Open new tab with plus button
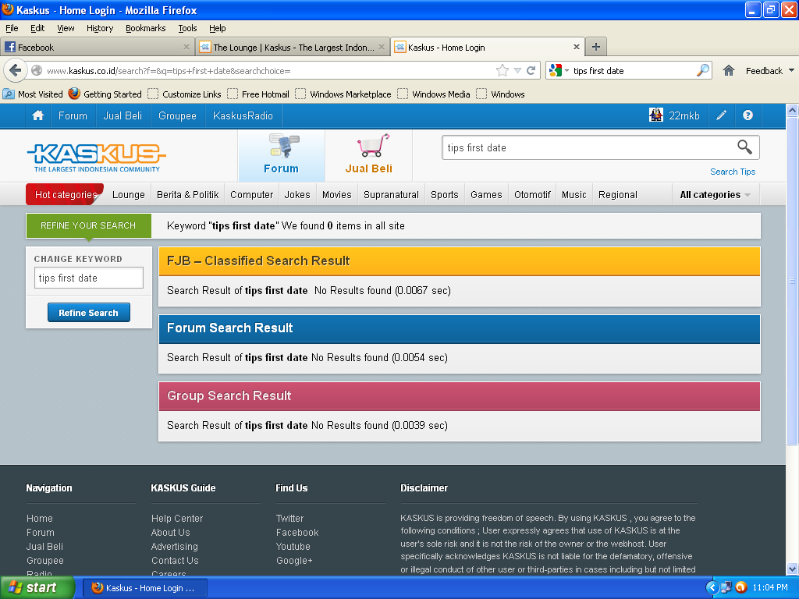The height and width of the screenshot is (599, 799). pos(595,47)
